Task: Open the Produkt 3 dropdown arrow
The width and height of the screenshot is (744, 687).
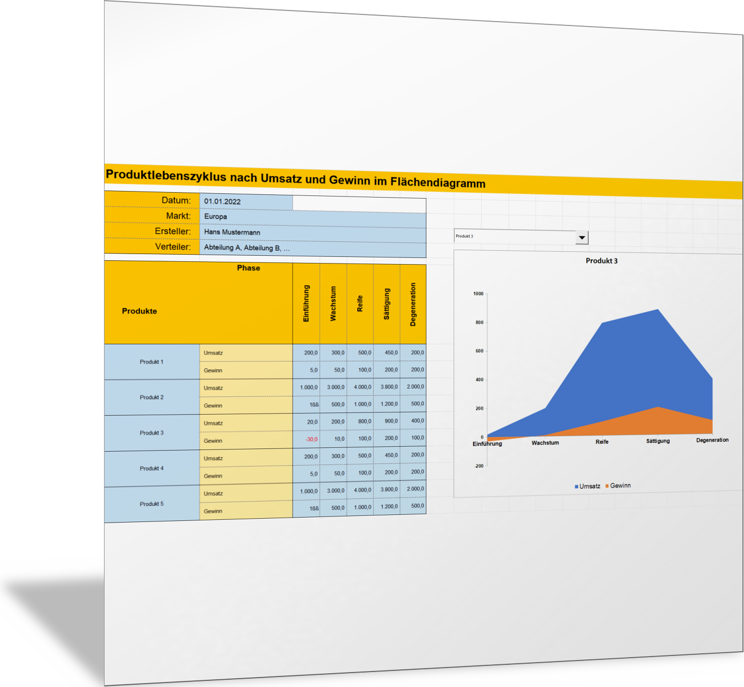Action: coord(581,237)
